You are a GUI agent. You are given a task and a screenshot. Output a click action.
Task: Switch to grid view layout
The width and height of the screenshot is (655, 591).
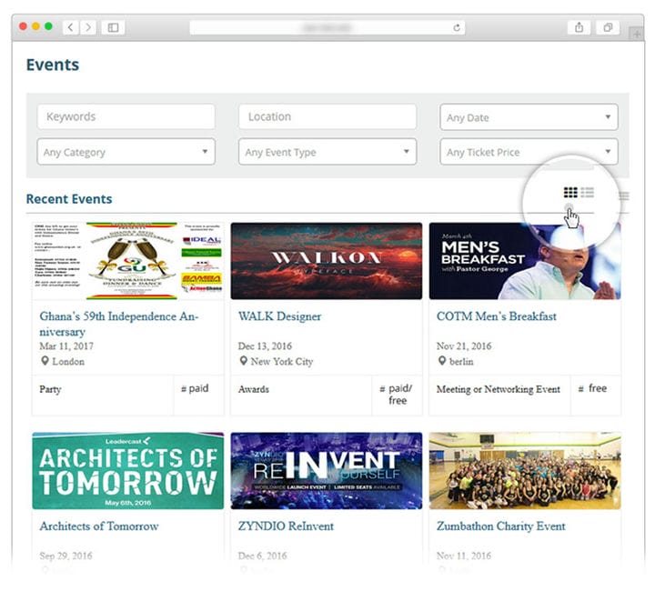pyautogui.click(x=570, y=193)
